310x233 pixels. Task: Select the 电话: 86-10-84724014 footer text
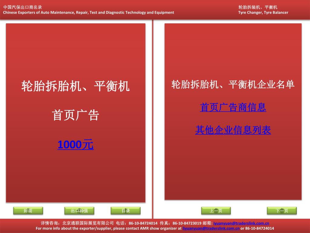137,223
